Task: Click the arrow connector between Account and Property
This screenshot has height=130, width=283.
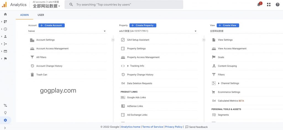Action: coord(113,40)
